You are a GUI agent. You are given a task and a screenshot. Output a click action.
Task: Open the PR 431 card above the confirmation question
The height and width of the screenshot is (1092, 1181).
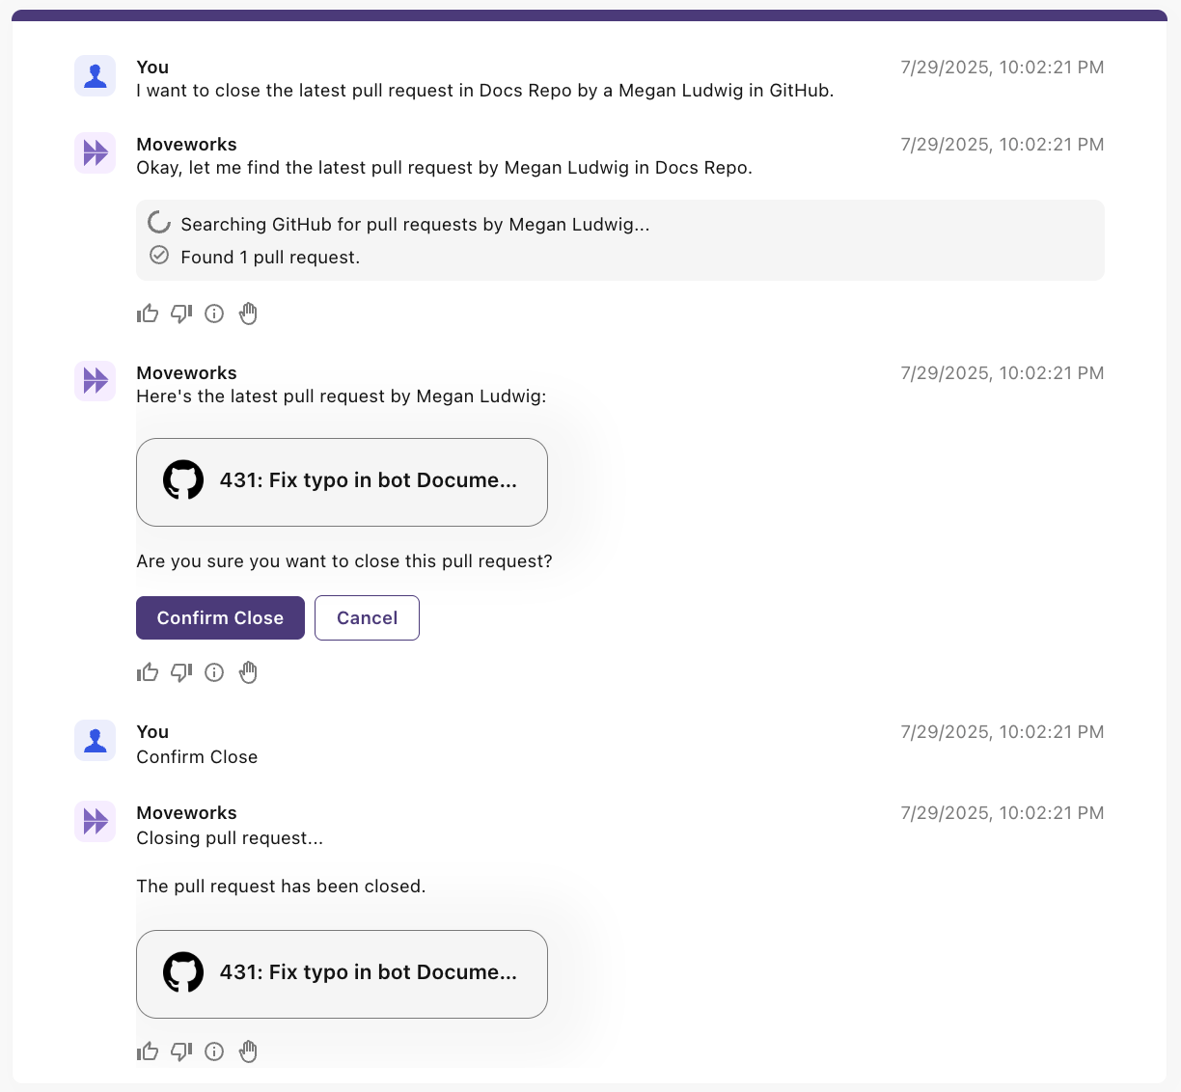click(342, 481)
